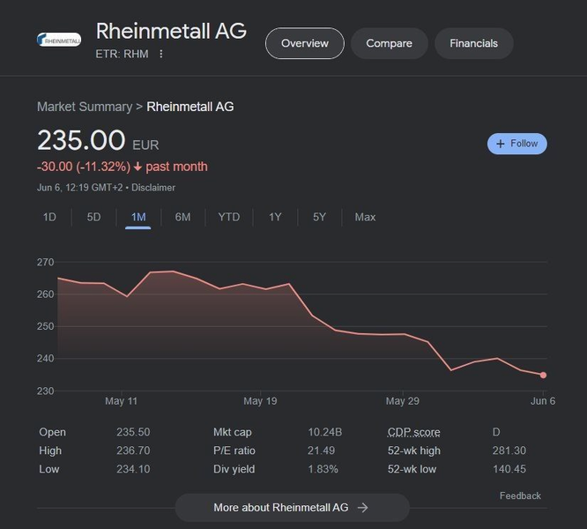Click the chart's end data point marker
The height and width of the screenshot is (529, 587).
pos(543,375)
